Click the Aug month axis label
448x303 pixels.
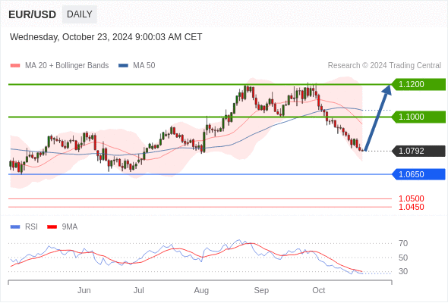201,290
